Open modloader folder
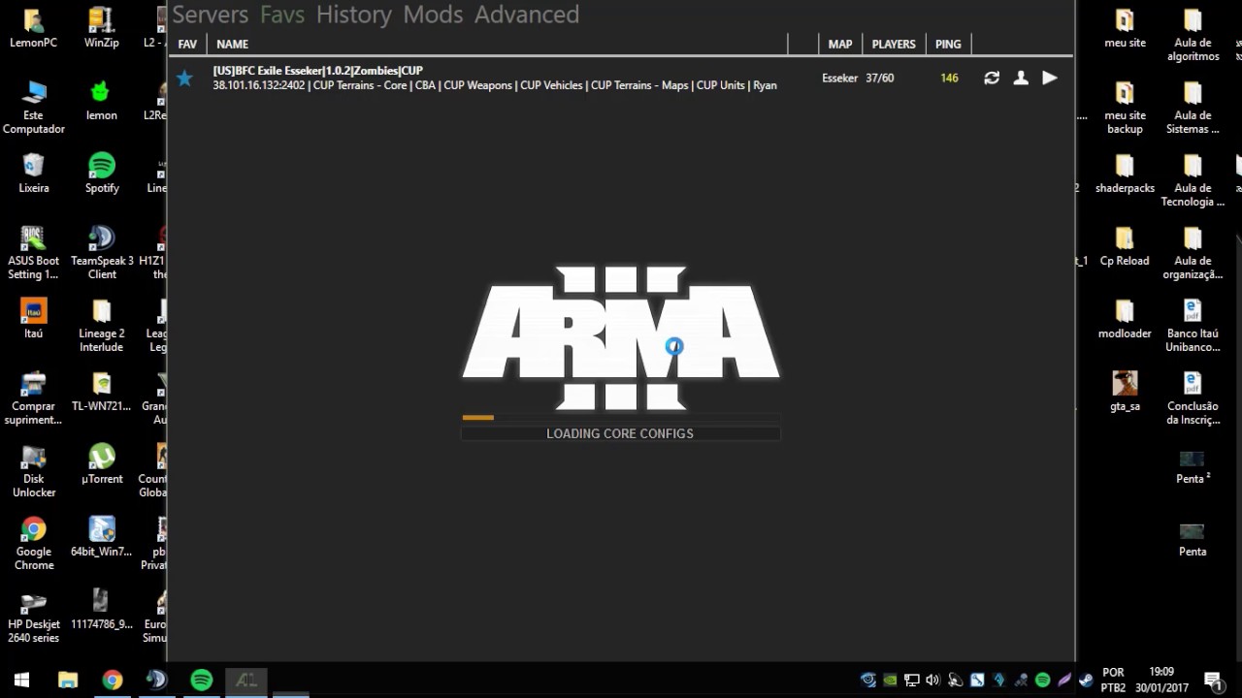This screenshot has width=1242, height=698. [x=1125, y=319]
